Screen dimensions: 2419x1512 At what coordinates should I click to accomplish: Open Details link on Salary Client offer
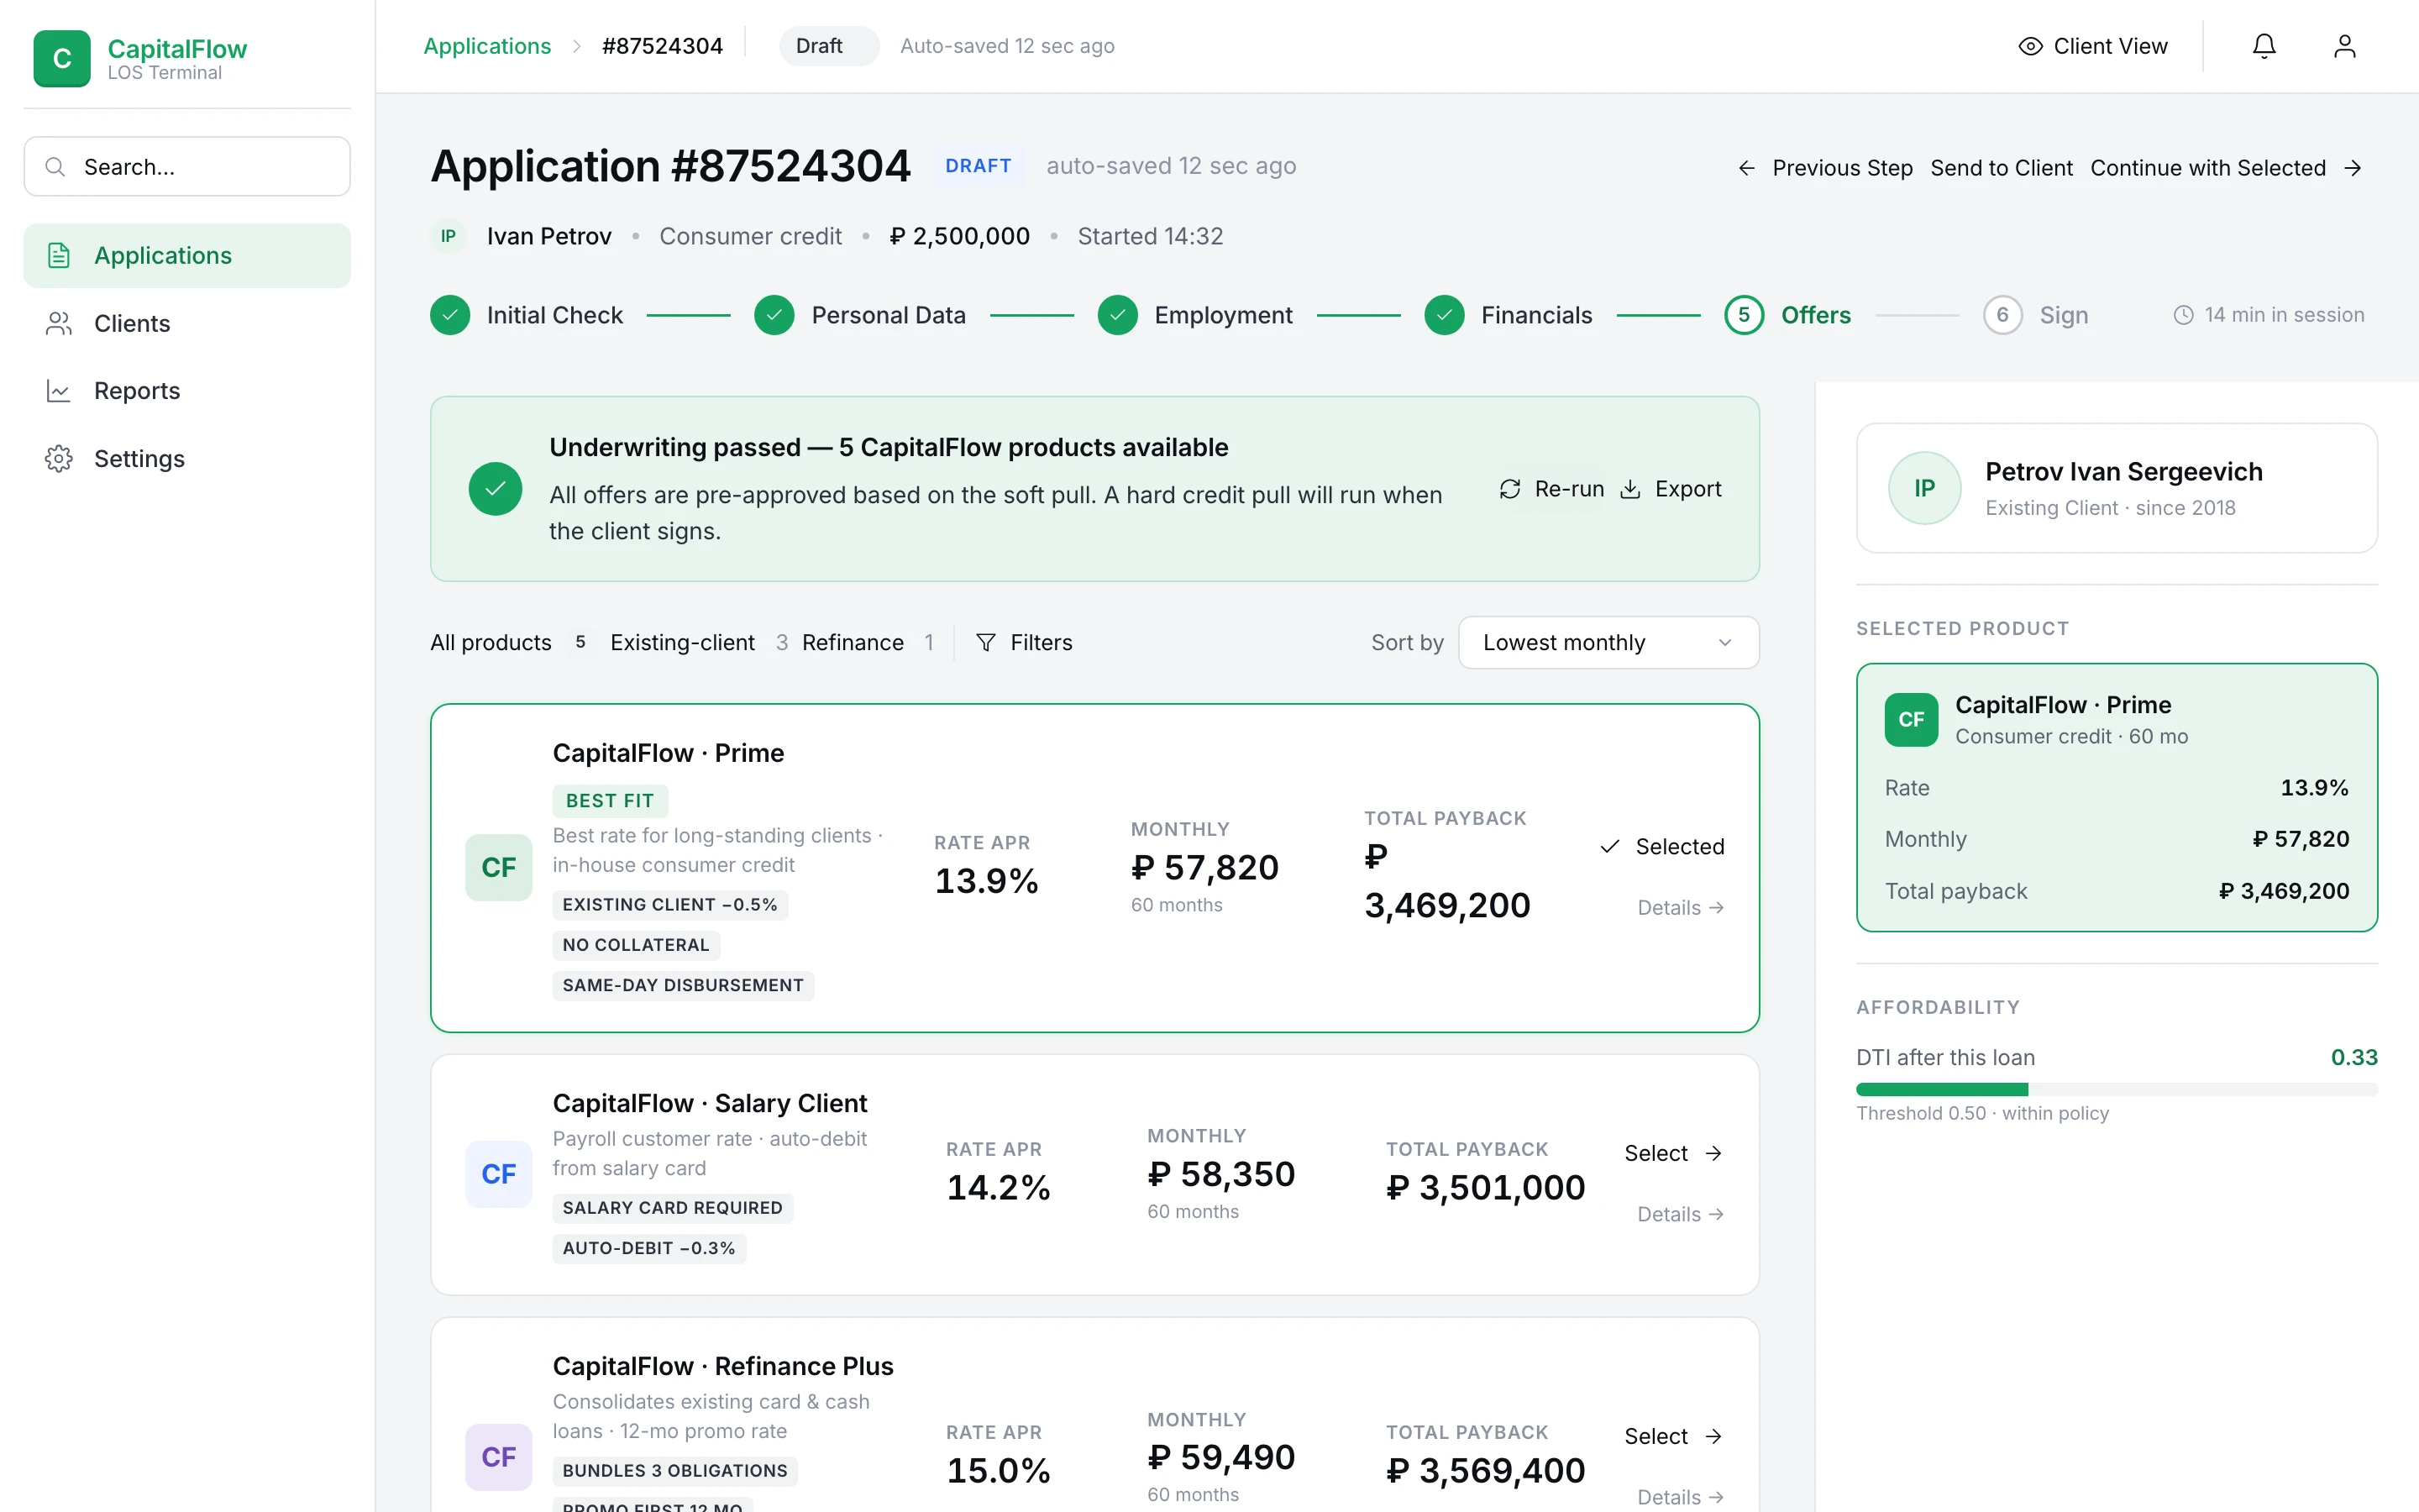point(1681,1214)
